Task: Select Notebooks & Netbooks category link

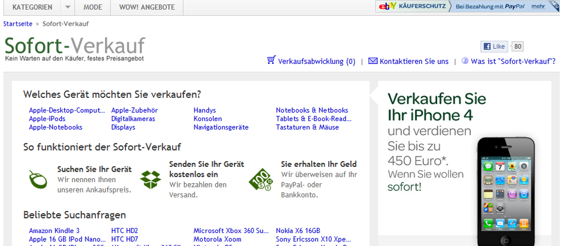Action: coord(312,110)
